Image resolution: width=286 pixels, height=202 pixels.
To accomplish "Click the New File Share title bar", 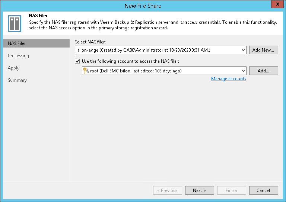I will tap(143, 6).
